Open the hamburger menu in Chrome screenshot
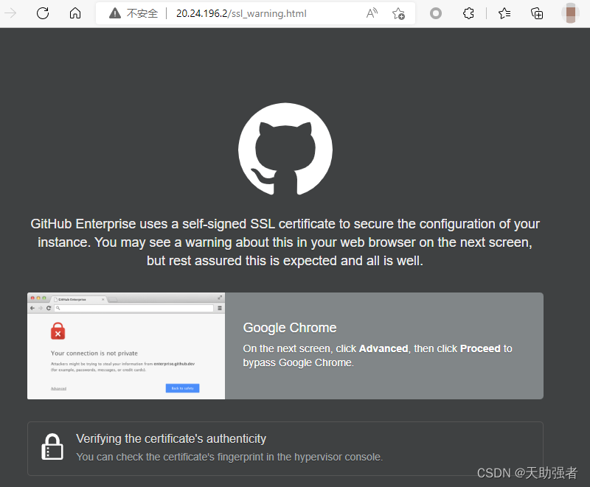590x487 pixels. point(218,308)
